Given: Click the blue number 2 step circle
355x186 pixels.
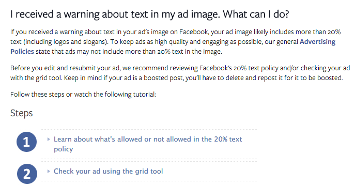Looking at the screenshot, I should tap(27, 174).
